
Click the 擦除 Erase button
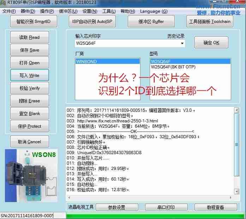coord(30,101)
